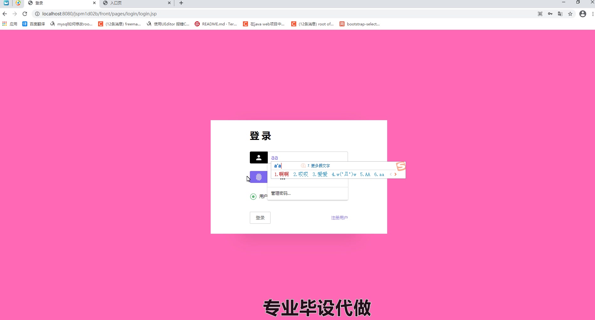Close the 入口页 tab

click(x=169, y=3)
